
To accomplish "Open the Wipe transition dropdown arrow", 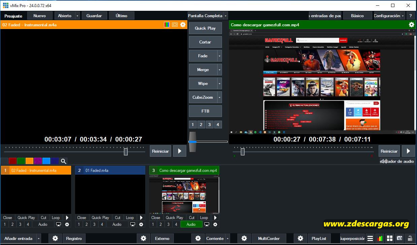I will pyautogui.click(x=220, y=84).
